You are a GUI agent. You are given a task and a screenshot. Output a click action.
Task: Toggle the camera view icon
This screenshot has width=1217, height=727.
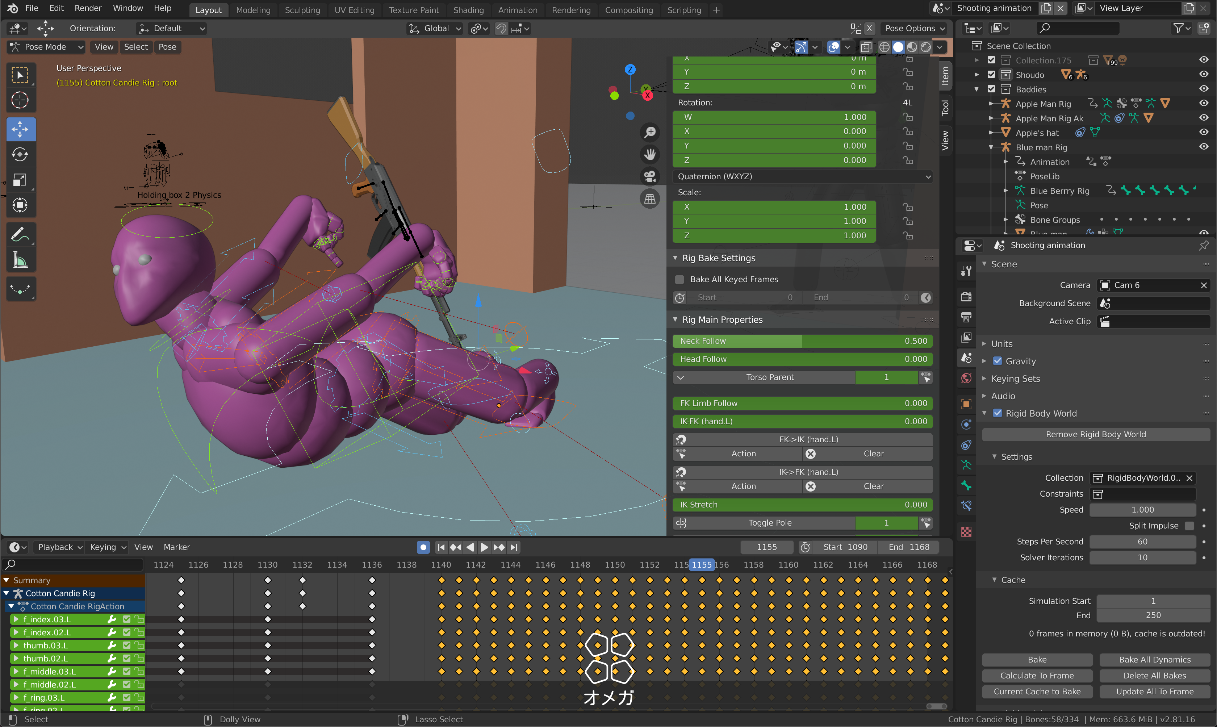(651, 177)
